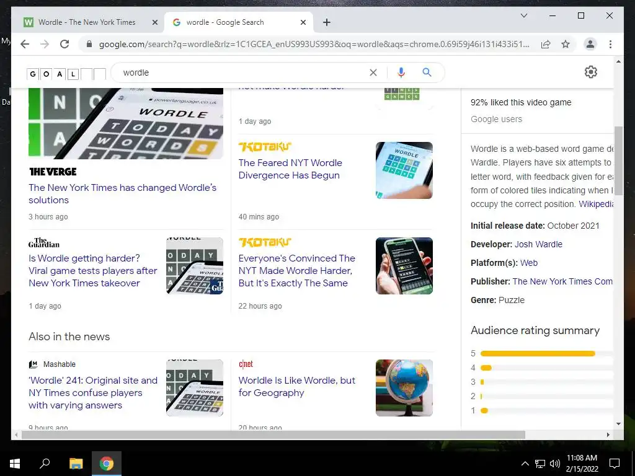Viewport: 635px width, 476px height.
Task: Start voice search with microphone icon
Action: pyautogui.click(x=401, y=73)
